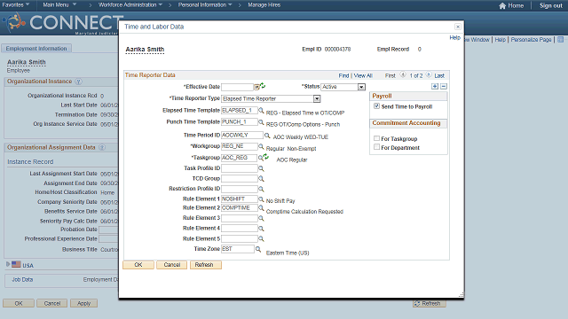
Task: Click the Time Zone input field
Action: point(238,249)
